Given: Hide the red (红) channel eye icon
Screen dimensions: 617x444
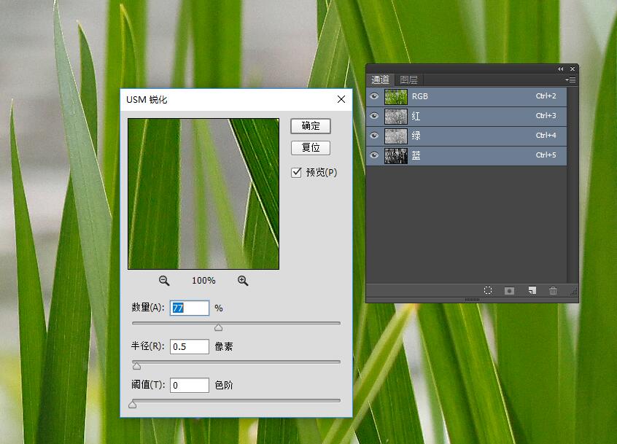Looking at the screenshot, I should pos(374,116).
